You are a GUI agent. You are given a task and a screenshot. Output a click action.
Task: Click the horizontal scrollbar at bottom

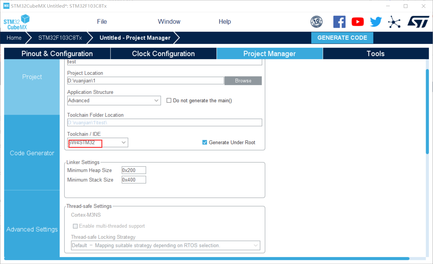coord(206,259)
